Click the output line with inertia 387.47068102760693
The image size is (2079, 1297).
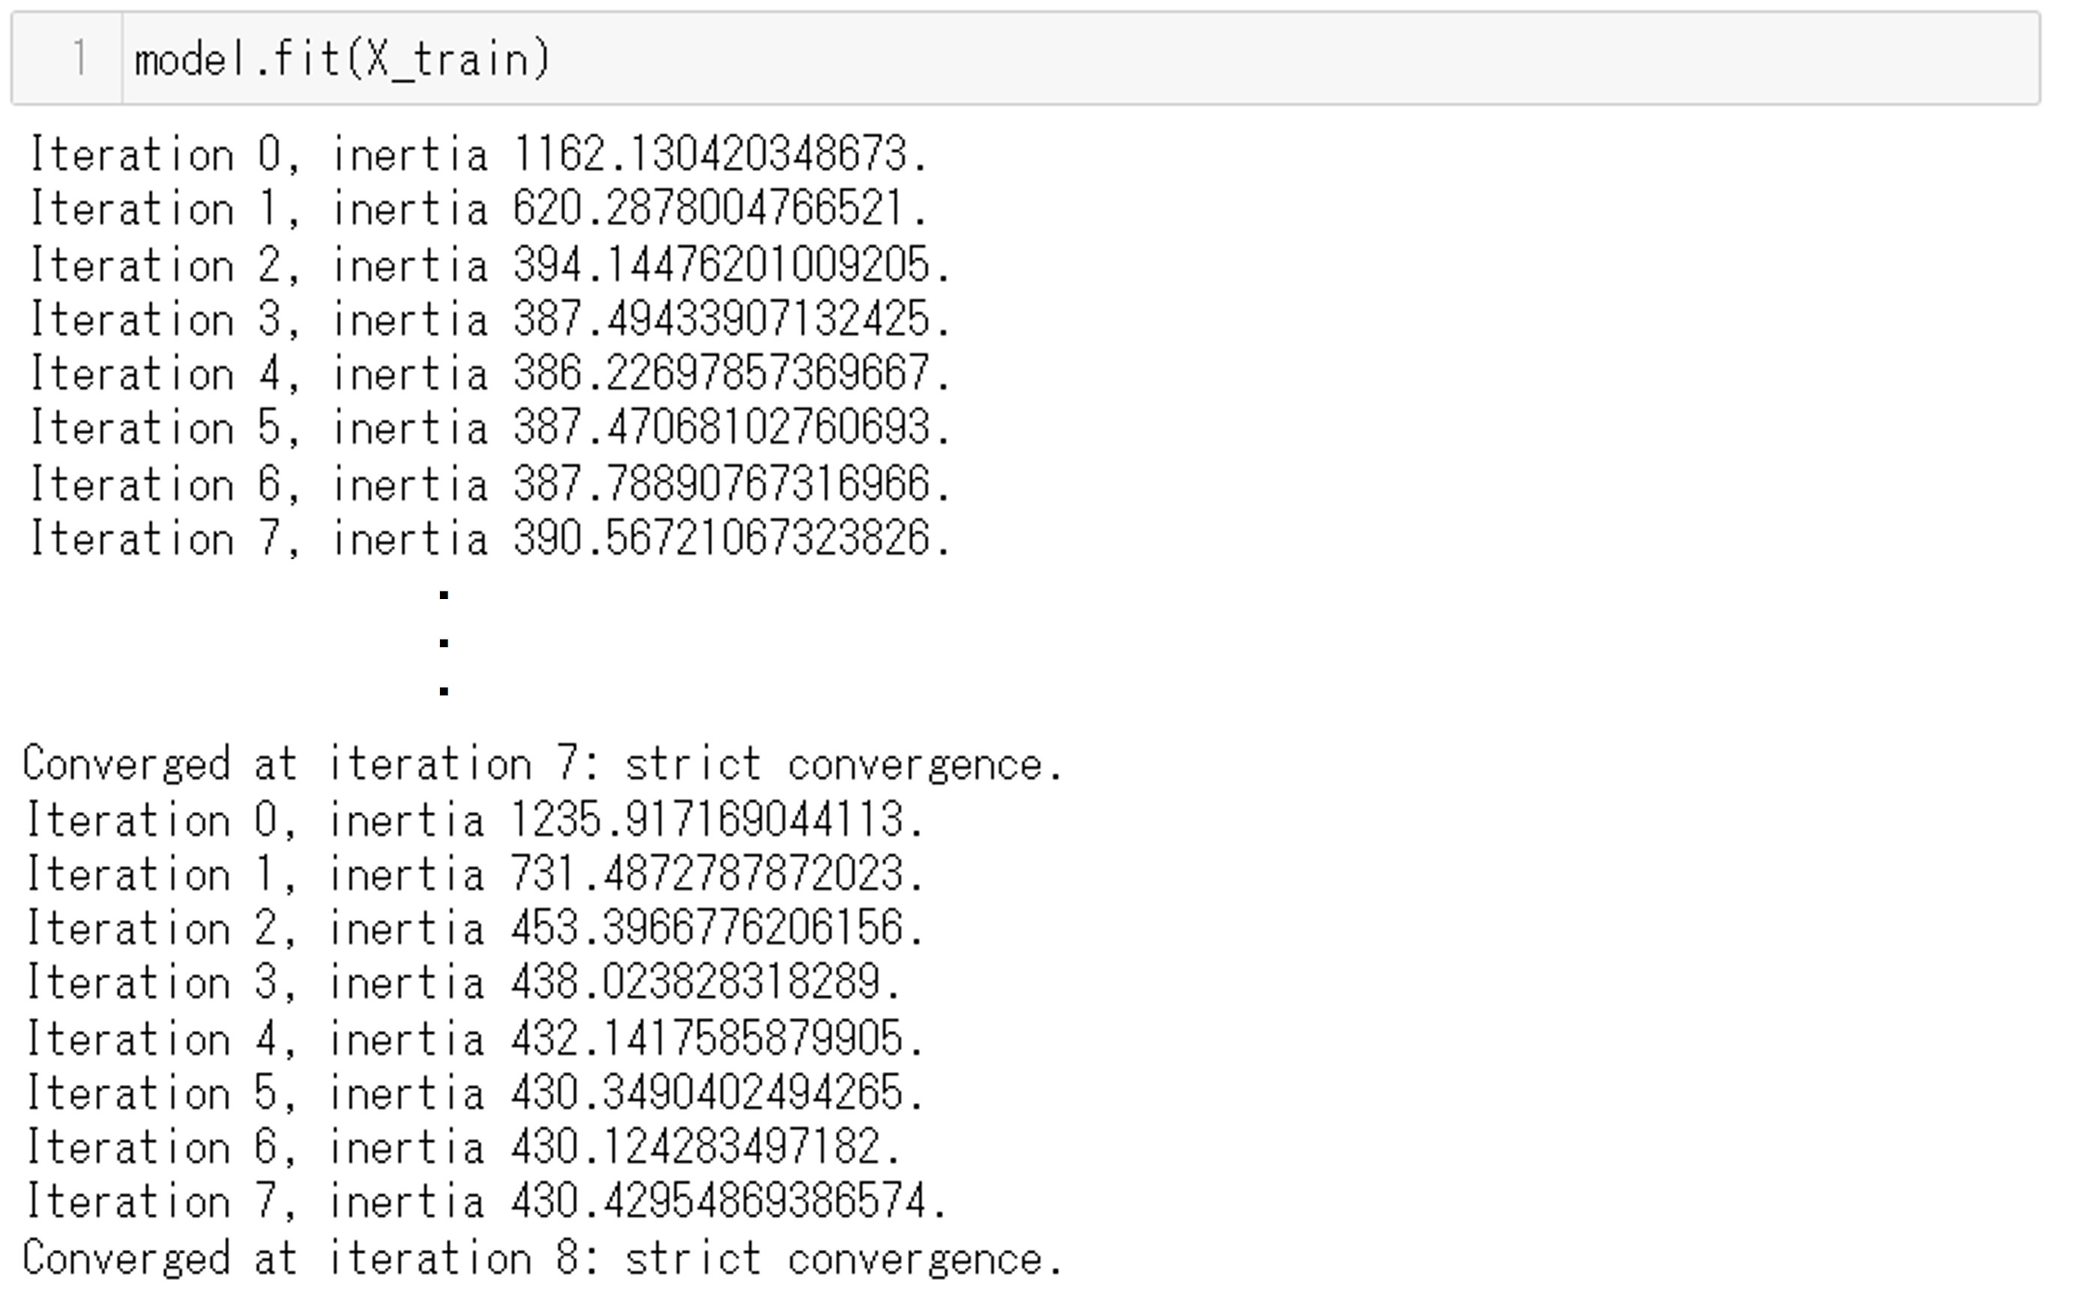tap(489, 428)
